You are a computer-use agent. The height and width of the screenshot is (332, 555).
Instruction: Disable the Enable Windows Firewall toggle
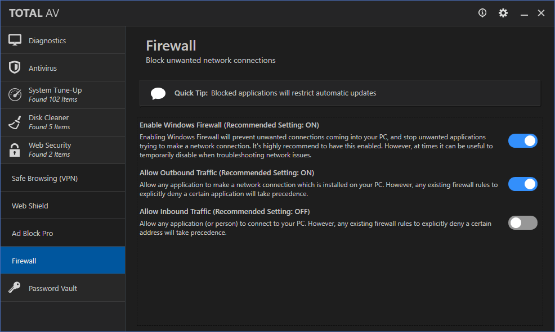(x=523, y=140)
